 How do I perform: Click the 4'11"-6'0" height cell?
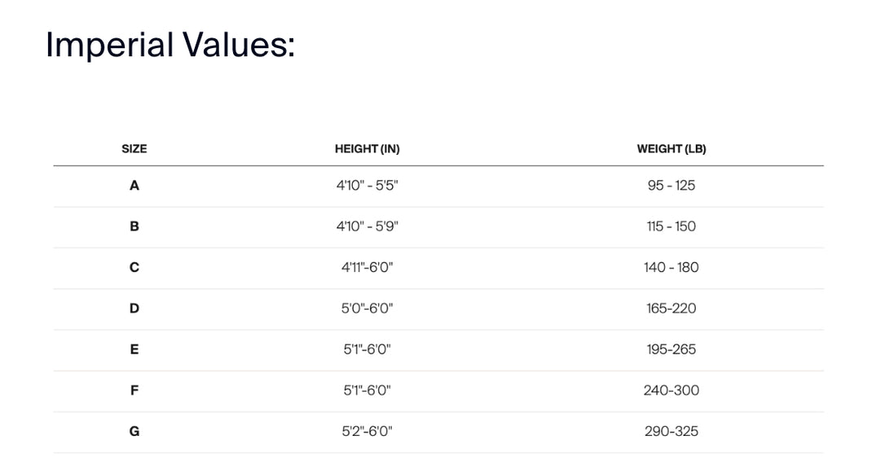coord(367,267)
